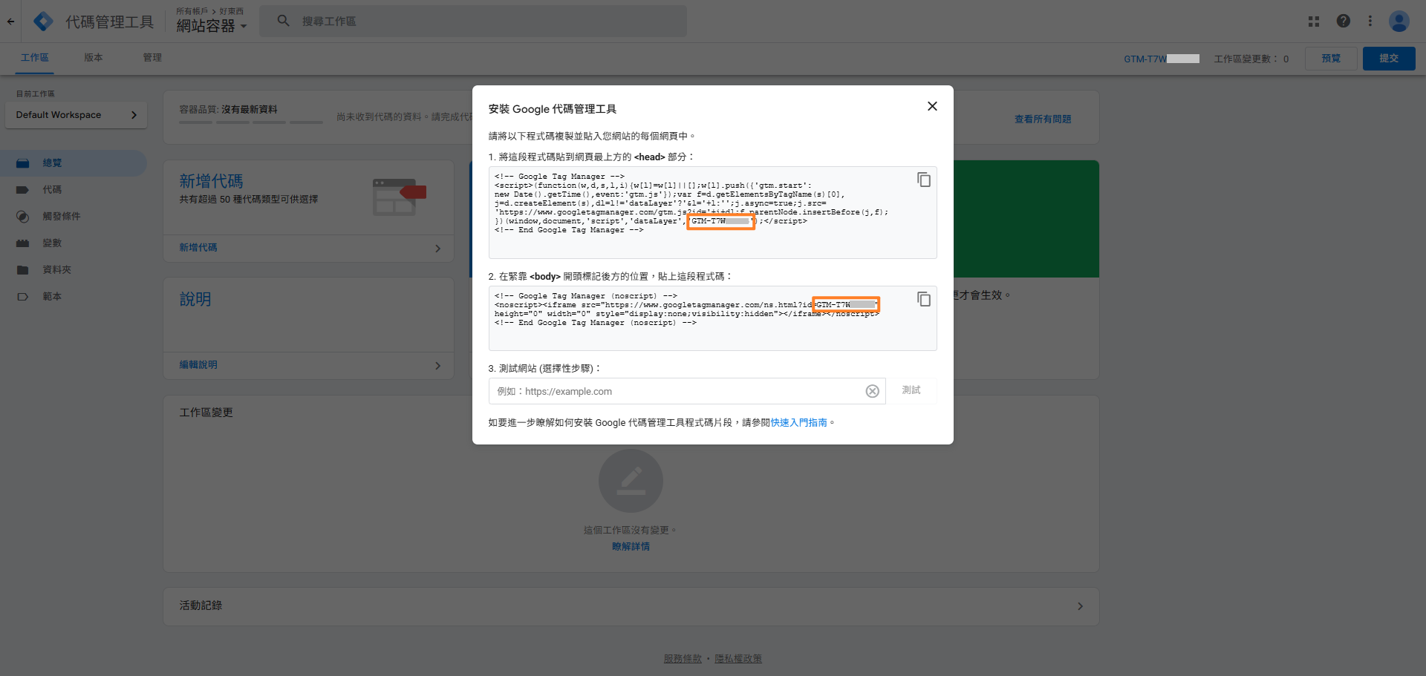The image size is (1426, 676).
Task: Switch to the 工作區 tab
Action: click(35, 58)
